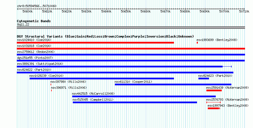Viewport: 253px width, 128px height.
Task: Open the esv2591439 (McKernan2009) red bar
Action: coord(214,90)
